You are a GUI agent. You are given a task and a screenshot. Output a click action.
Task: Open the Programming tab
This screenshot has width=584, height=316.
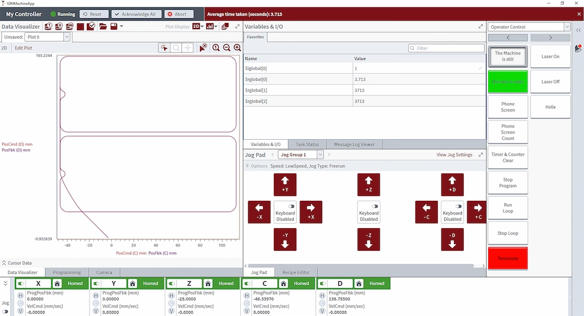coord(67,273)
